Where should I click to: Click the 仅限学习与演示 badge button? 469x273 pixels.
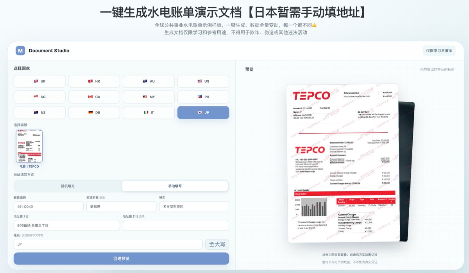point(439,51)
